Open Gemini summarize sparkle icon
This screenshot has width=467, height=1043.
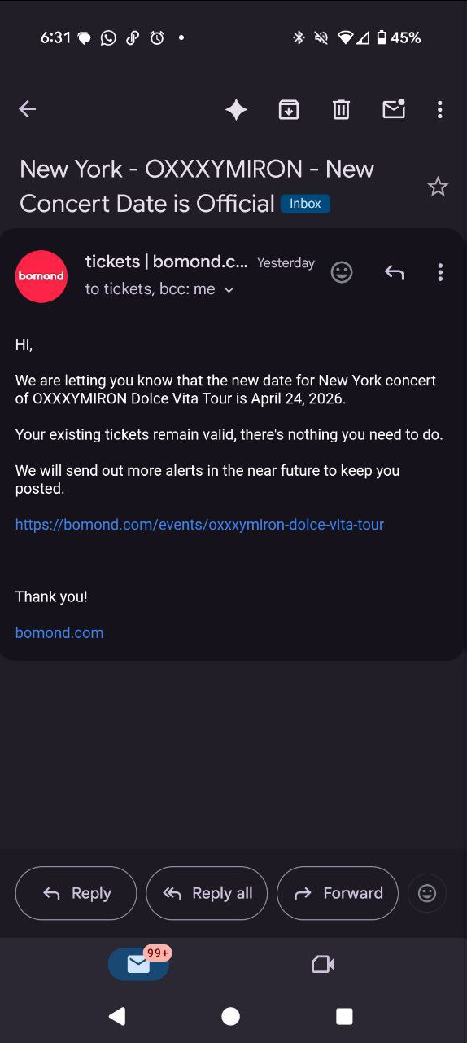(237, 109)
